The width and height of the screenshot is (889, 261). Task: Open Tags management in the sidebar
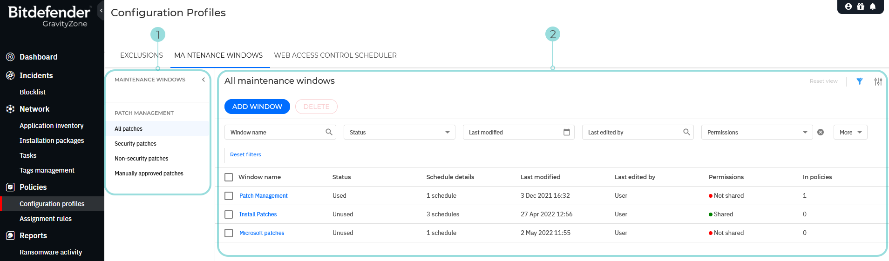tap(47, 170)
